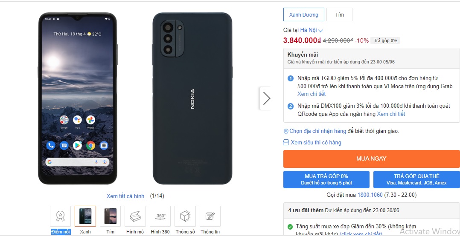Open the Thông số specifications icon
The width and height of the screenshot is (460, 236).
(185, 216)
